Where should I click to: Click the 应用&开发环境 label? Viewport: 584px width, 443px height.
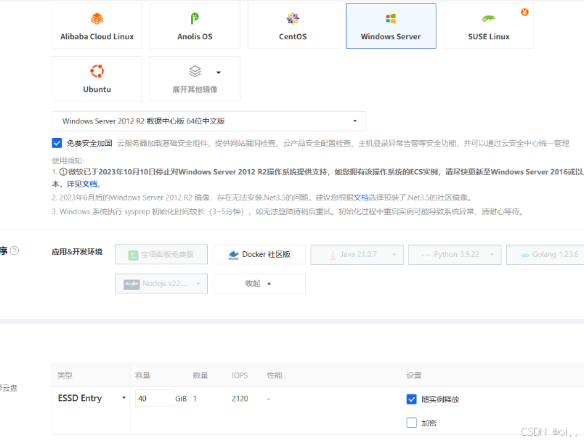coord(77,252)
